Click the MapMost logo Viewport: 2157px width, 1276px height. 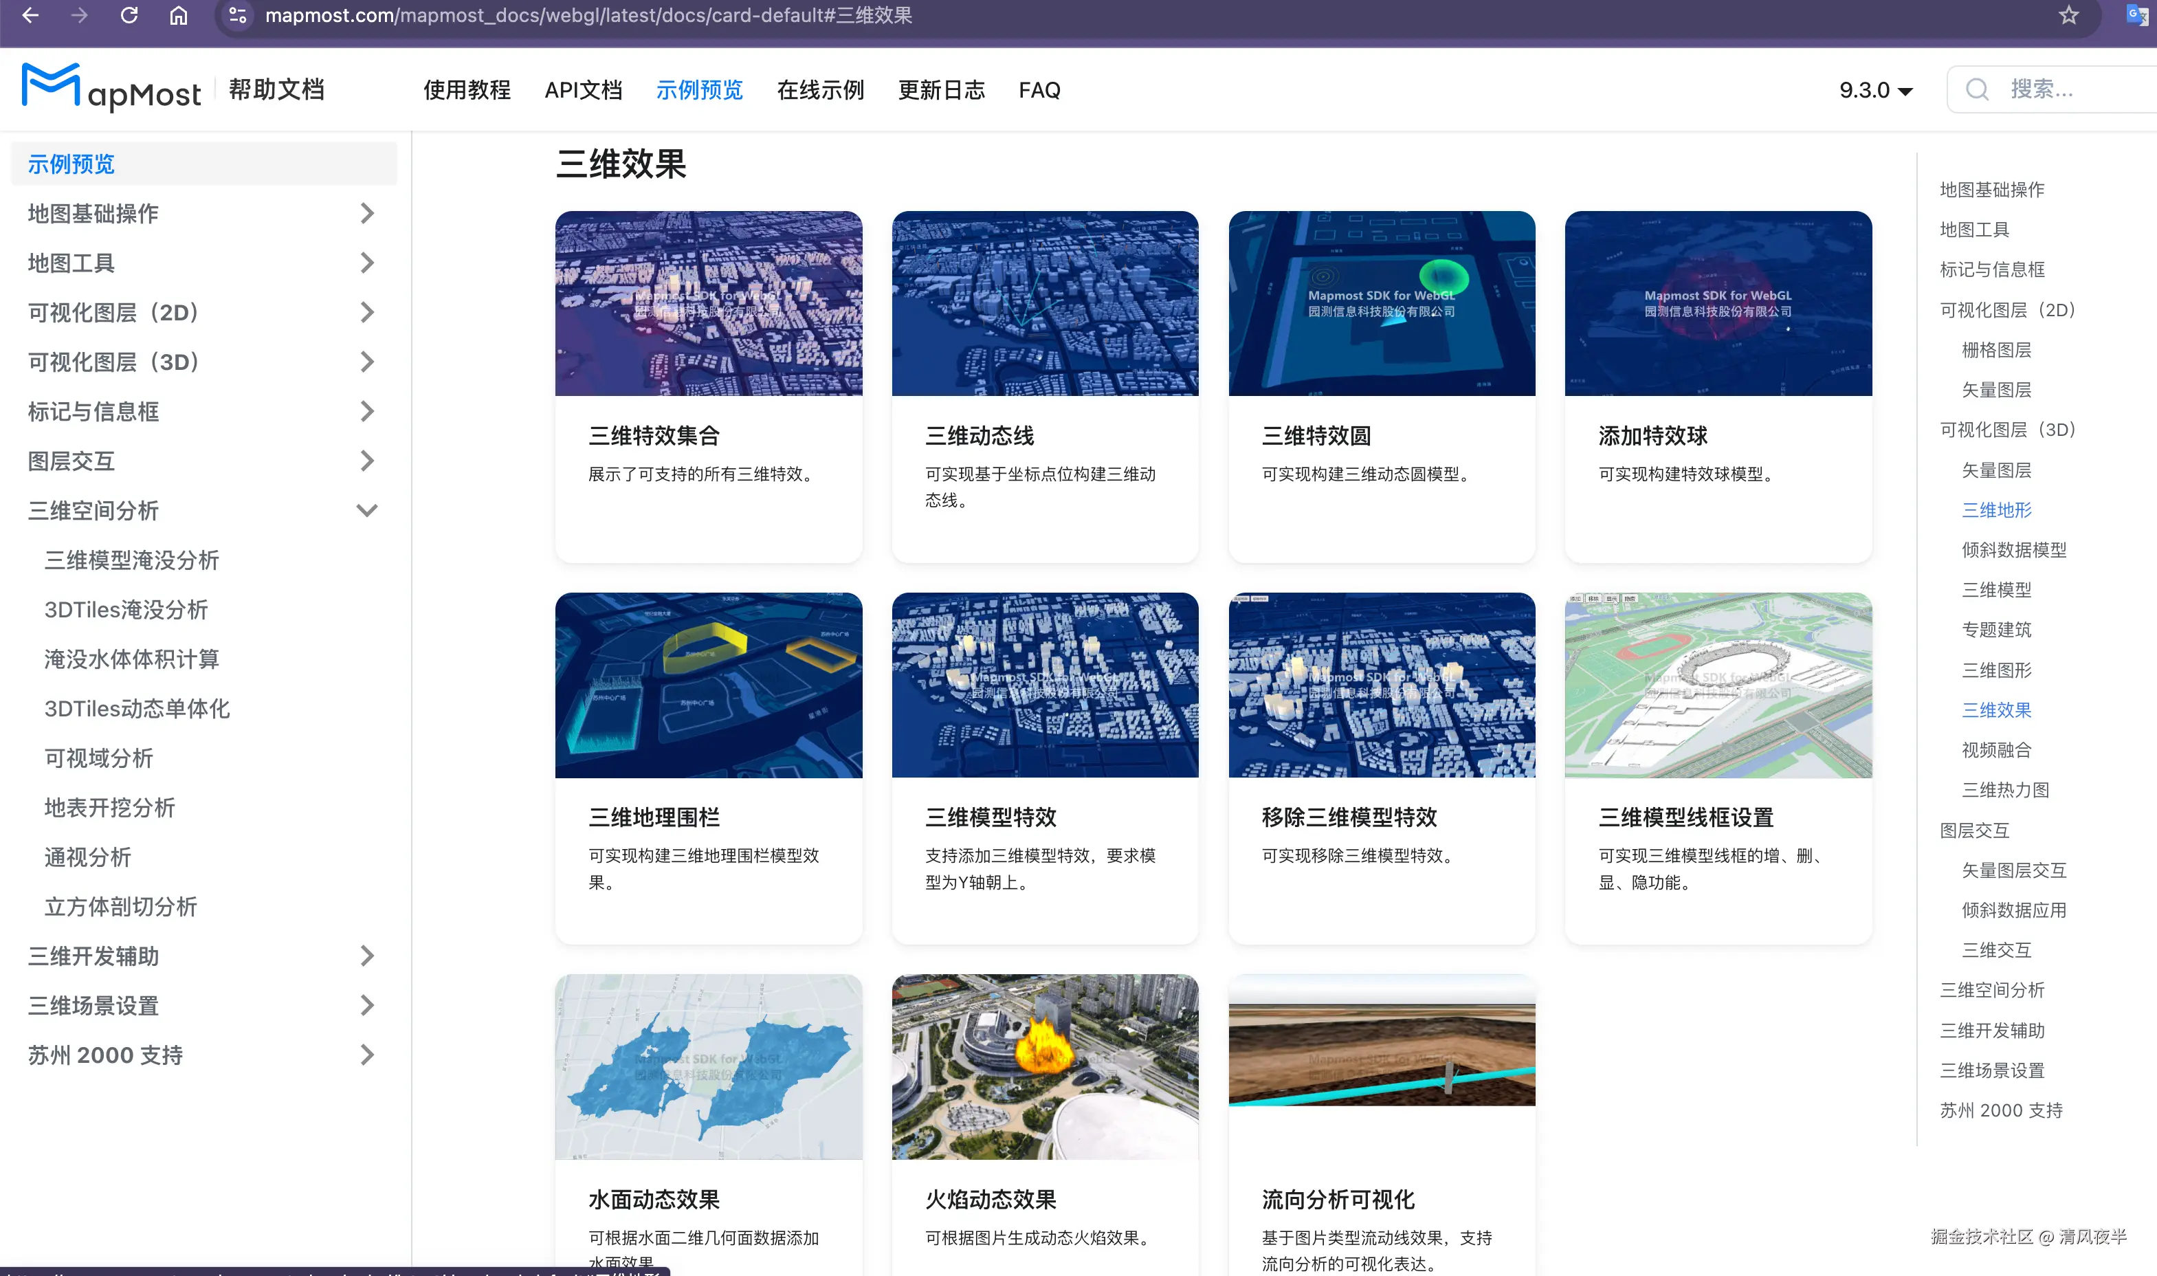[111, 89]
